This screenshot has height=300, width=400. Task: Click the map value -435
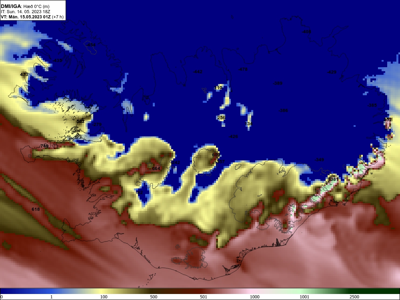click(x=57, y=60)
